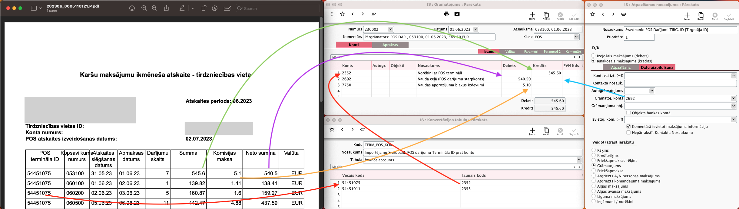This screenshot has height=209, width=739.
Task: Favorite star in Atpazīšanas nosacījums window
Action: pyautogui.click(x=593, y=14)
